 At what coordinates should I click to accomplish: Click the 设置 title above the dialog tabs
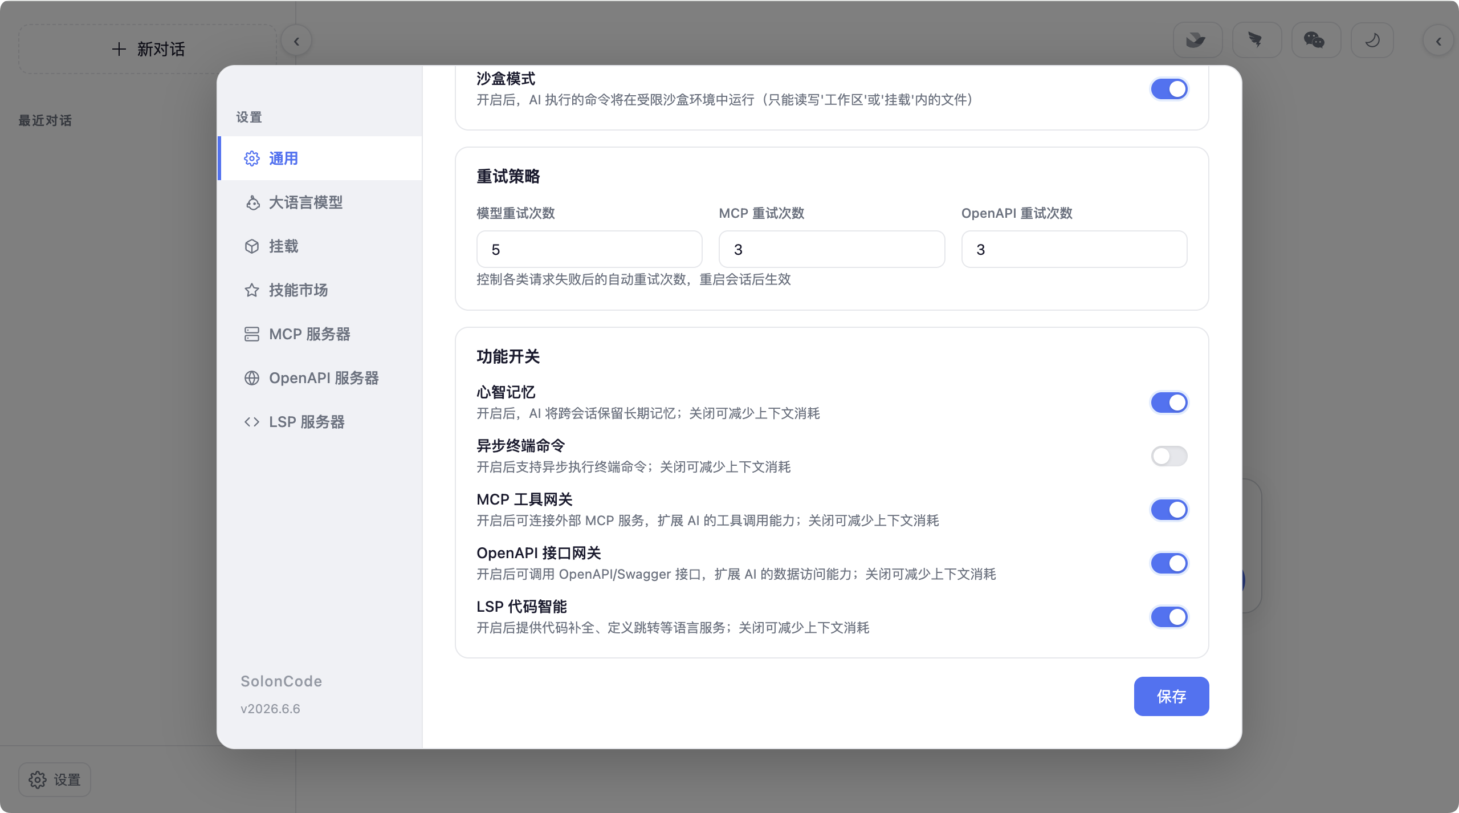tap(249, 117)
